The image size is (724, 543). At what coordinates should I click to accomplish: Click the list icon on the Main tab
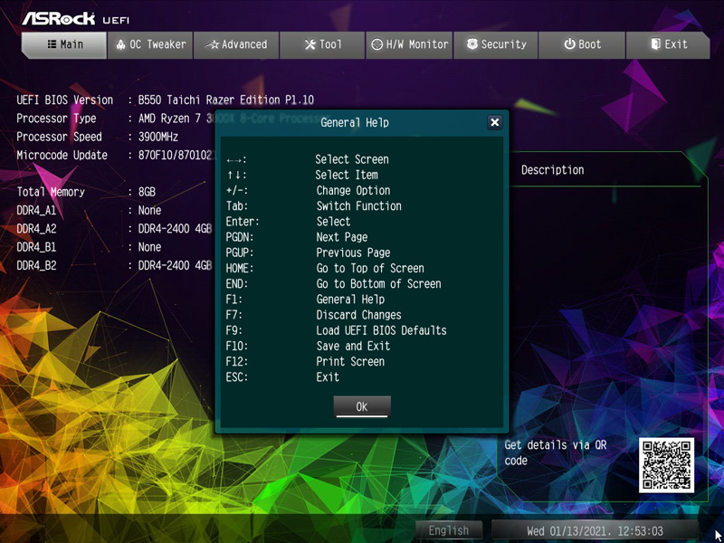(52, 44)
